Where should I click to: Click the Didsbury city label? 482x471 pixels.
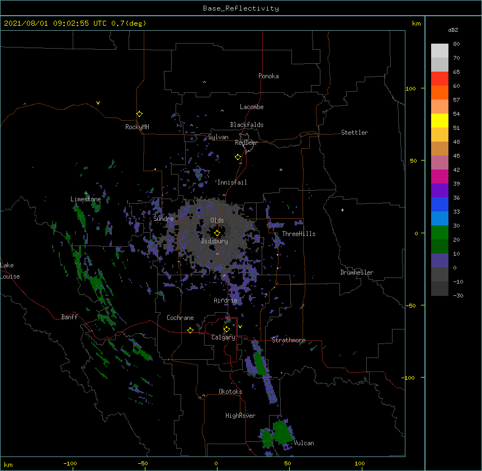click(215, 241)
